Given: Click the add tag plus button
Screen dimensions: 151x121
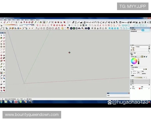Looking at the screenshot, I should (x=131, y=85).
